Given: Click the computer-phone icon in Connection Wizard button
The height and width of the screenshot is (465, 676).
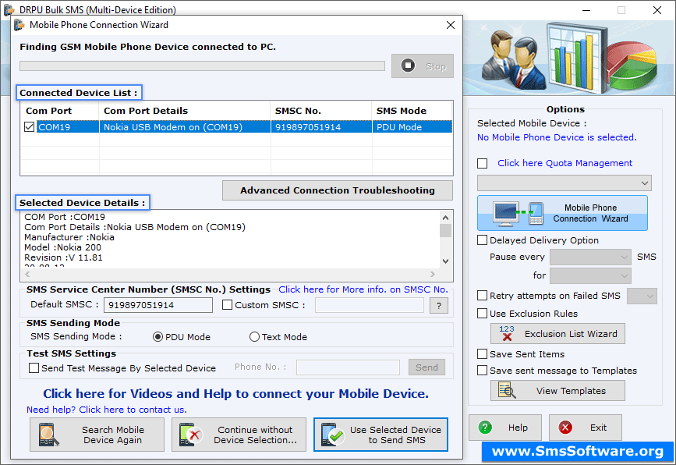Looking at the screenshot, I should click(x=518, y=214).
